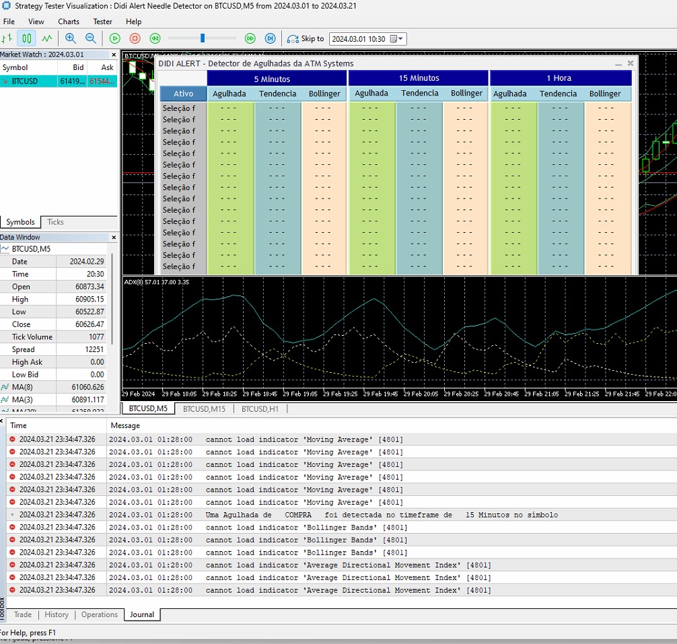Open the BTCUSD,M5 chart tab

coord(148,408)
